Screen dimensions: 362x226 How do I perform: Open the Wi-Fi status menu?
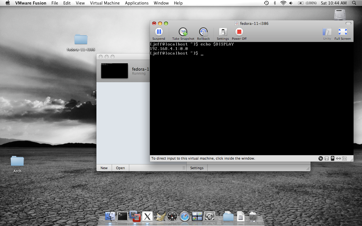click(283, 3)
